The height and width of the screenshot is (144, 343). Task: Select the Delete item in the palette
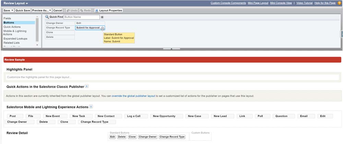pyautogui.click(x=60, y=37)
